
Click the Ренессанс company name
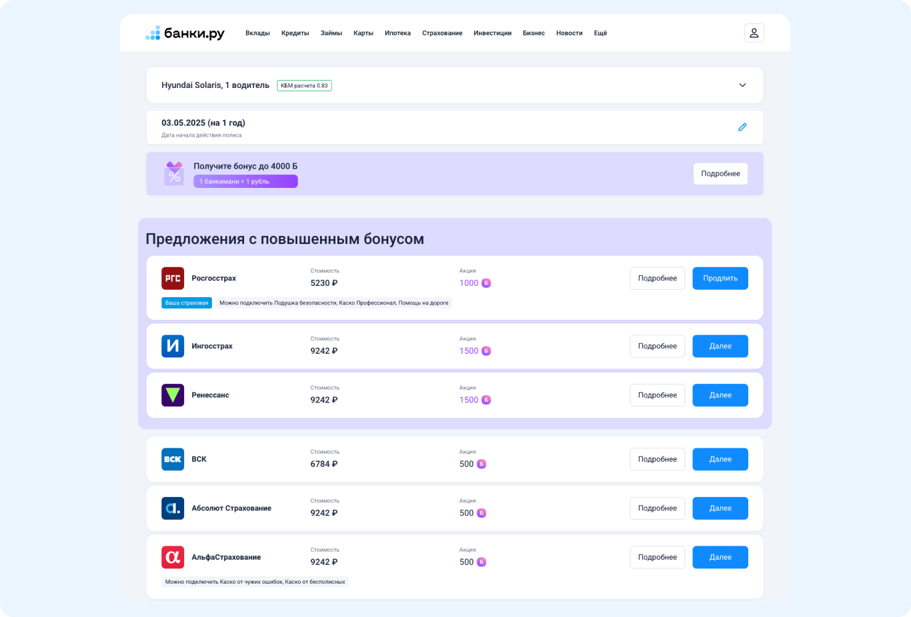pyautogui.click(x=210, y=395)
